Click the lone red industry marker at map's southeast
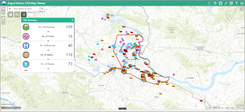The height and width of the screenshot is (112, 245). pyautogui.click(x=201, y=101)
